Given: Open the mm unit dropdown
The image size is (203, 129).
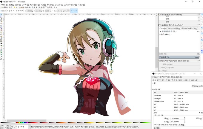Looking at the screenshot, I should (68, 11).
